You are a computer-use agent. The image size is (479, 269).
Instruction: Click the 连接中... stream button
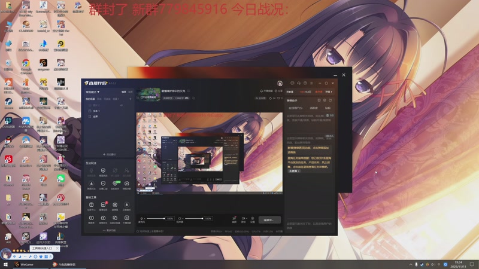point(269,219)
